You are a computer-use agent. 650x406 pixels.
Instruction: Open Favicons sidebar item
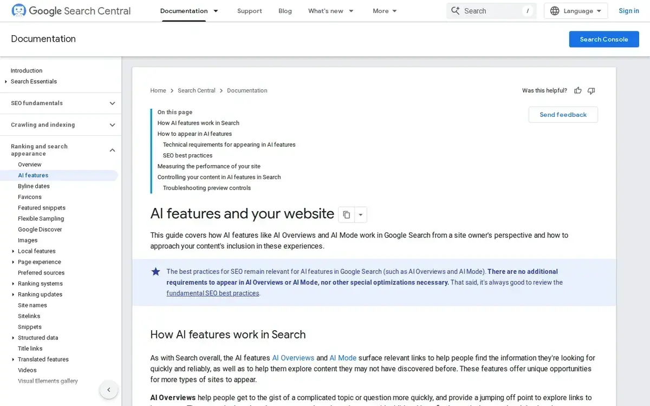[30, 197]
